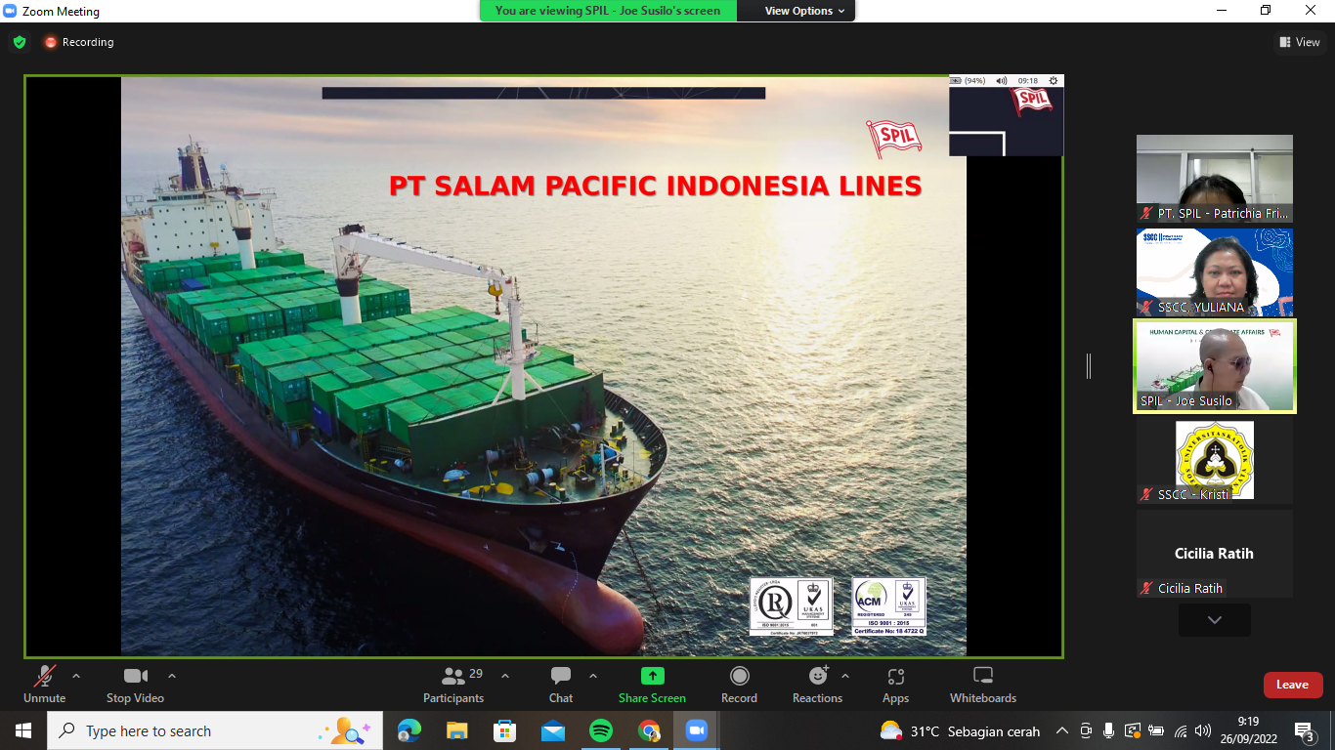Click the green Share Screen button
The height and width of the screenshot is (750, 1335).
click(x=652, y=684)
